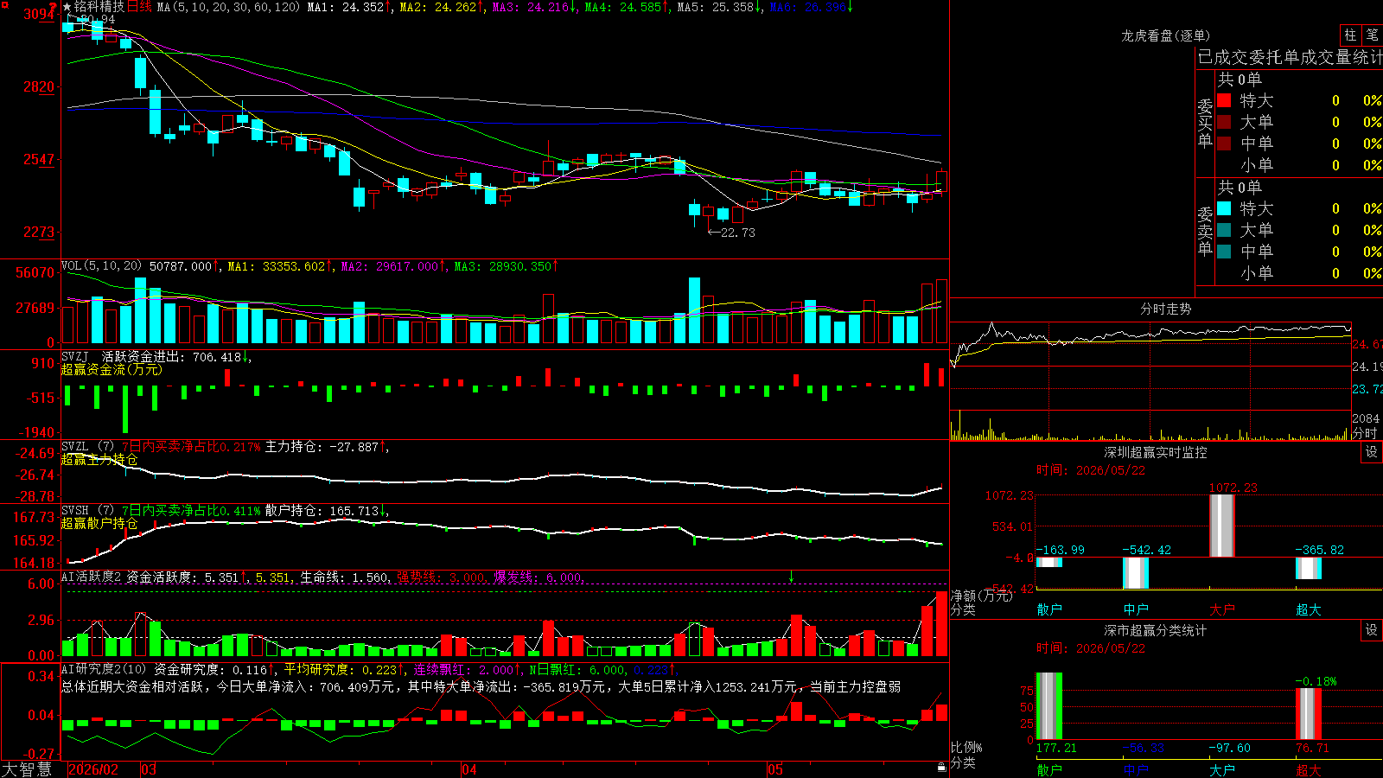This screenshot has width=1383, height=778.
Task: Click the 已成交委托单成交量统计 header
Action: (x=1290, y=57)
